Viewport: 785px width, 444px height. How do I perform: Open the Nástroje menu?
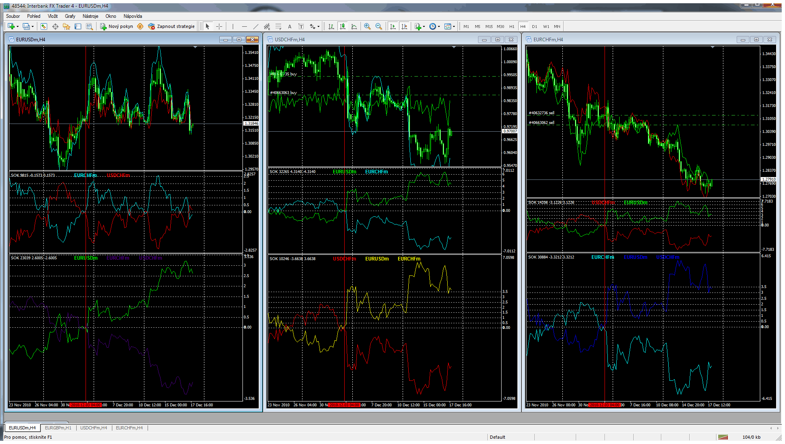[90, 16]
